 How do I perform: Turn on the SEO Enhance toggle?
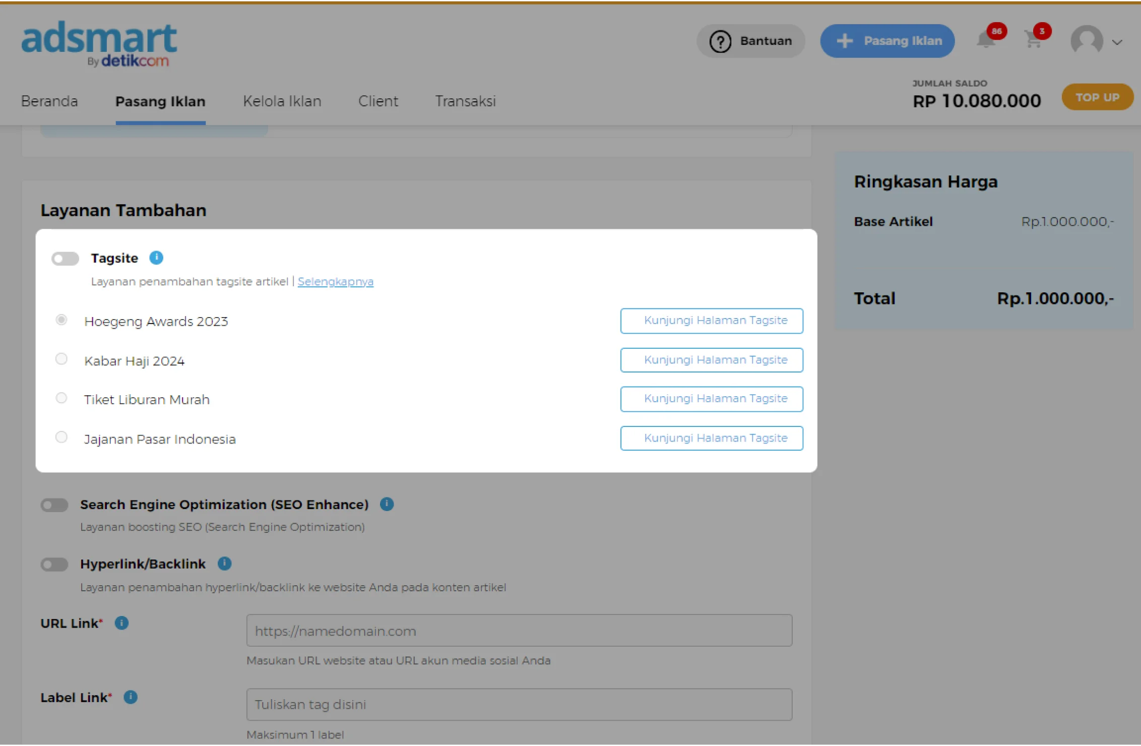click(x=54, y=505)
